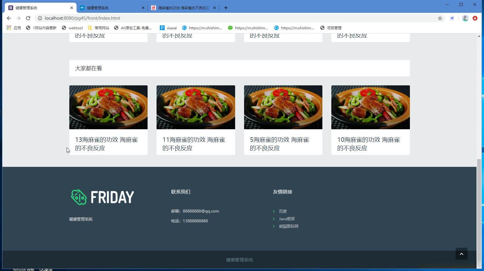This screenshot has height=271, width=484.
Task: Open the 11海麻雀的功效 article thumbnail
Action: click(x=196, y=107)
